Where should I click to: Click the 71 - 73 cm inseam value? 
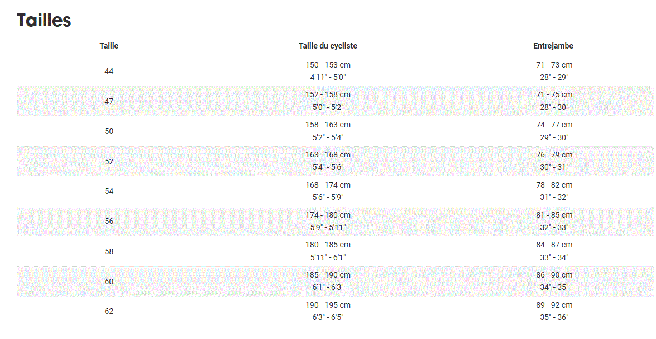tap(554, 65)
